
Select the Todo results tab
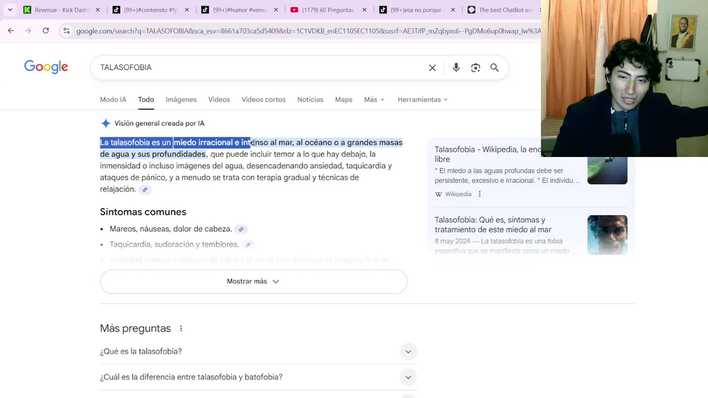[146, 99]
